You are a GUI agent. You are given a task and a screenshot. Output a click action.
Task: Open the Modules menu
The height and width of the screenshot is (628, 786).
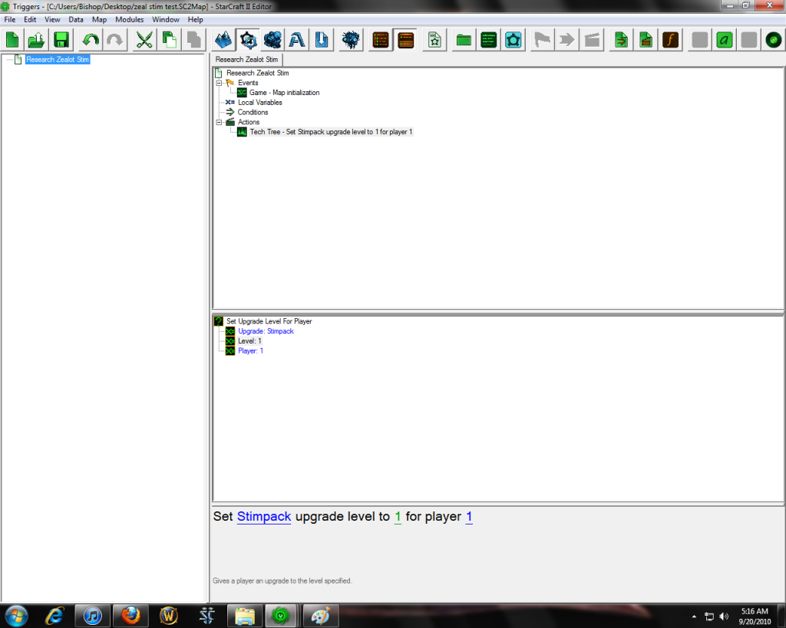pyautogui.click(x=129, y=19)
